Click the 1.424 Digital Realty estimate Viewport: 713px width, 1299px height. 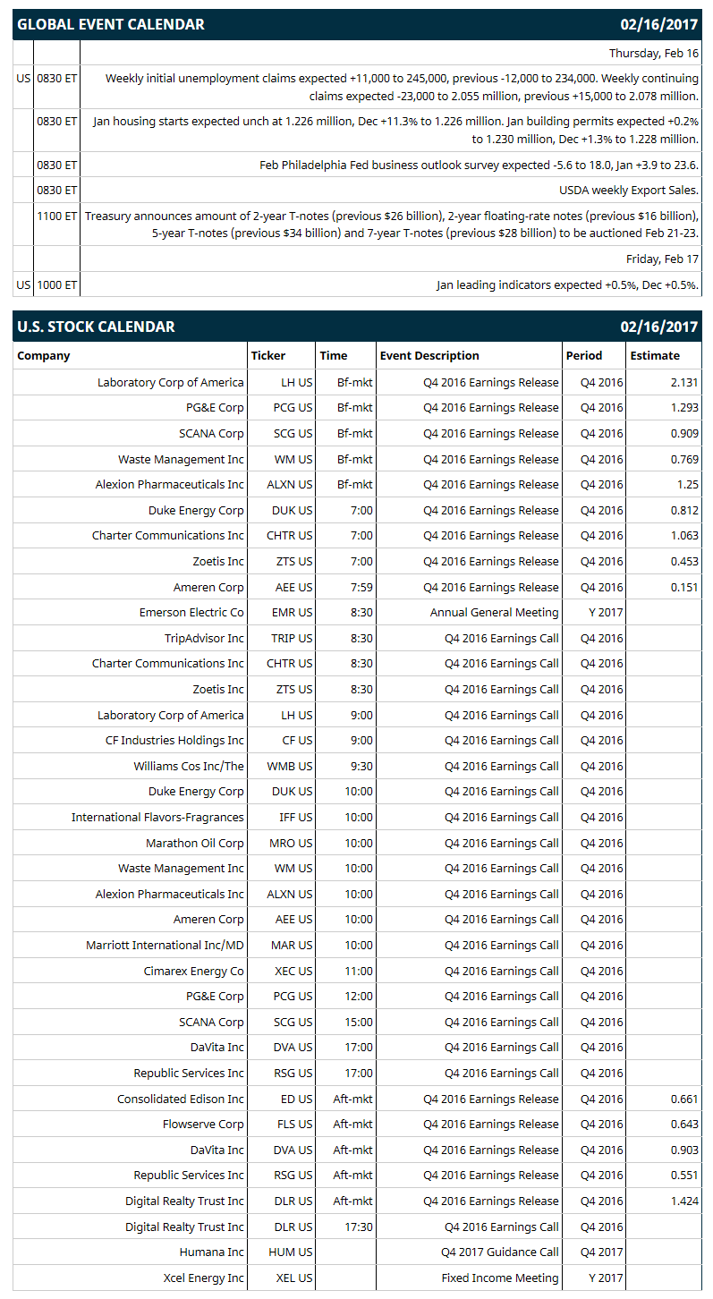tap(684, 1201)
